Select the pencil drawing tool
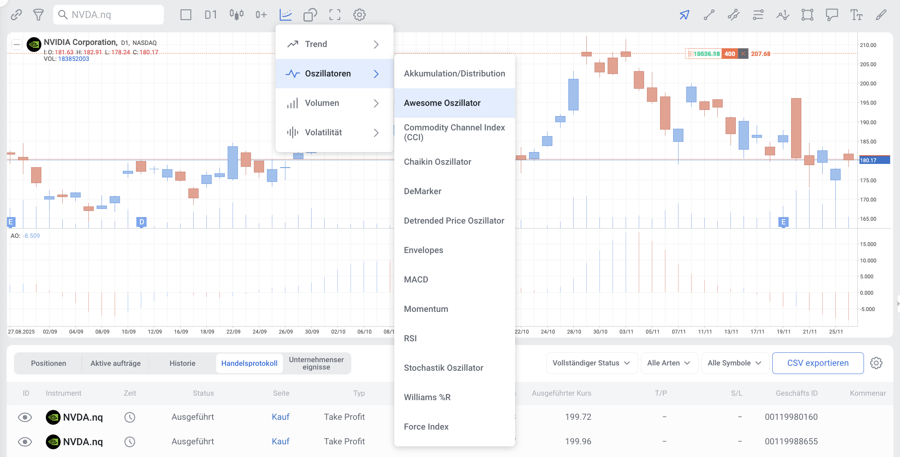This screenshot has width=900, height=457. click(881, 15)
